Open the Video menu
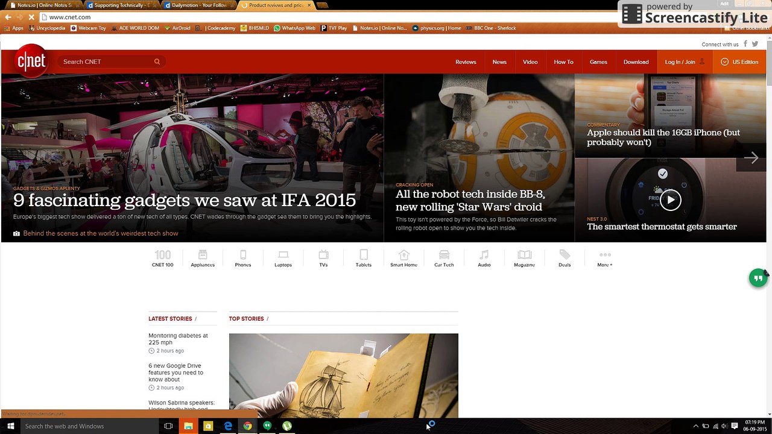Screen dimensions: 772x434 pos(530,61)
